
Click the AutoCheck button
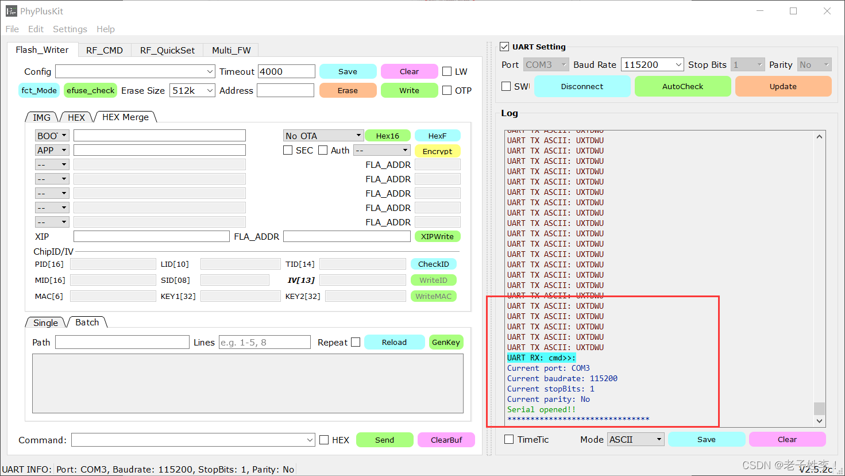click(682, 86)
